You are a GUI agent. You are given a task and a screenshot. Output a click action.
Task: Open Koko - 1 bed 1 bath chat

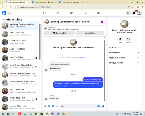click(x=19, y=34)
